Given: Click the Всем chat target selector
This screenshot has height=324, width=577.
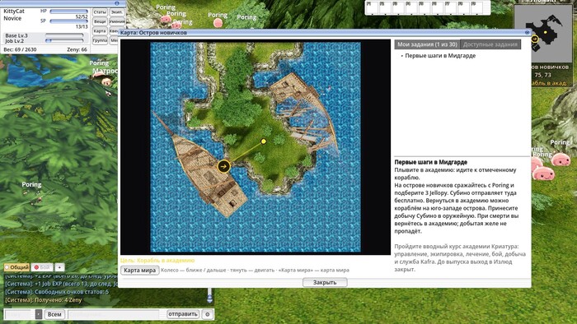Looking at the screenshot, I should point(55,314).
